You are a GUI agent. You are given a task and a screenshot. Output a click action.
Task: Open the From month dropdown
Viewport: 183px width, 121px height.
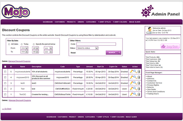tap(24, 48)
